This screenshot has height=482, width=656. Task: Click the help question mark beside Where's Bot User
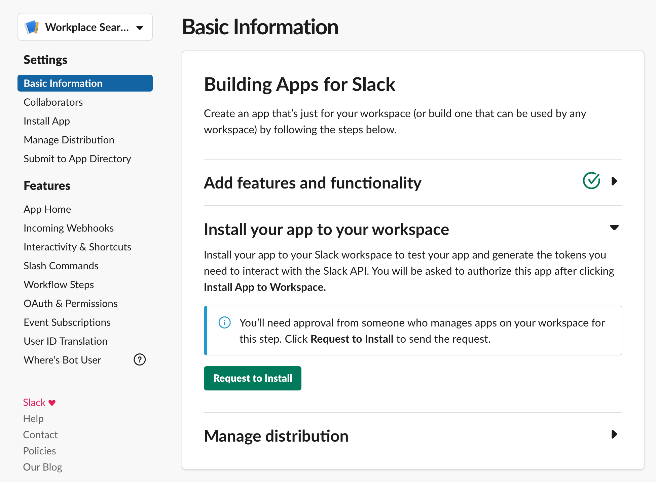coord(140,359)
